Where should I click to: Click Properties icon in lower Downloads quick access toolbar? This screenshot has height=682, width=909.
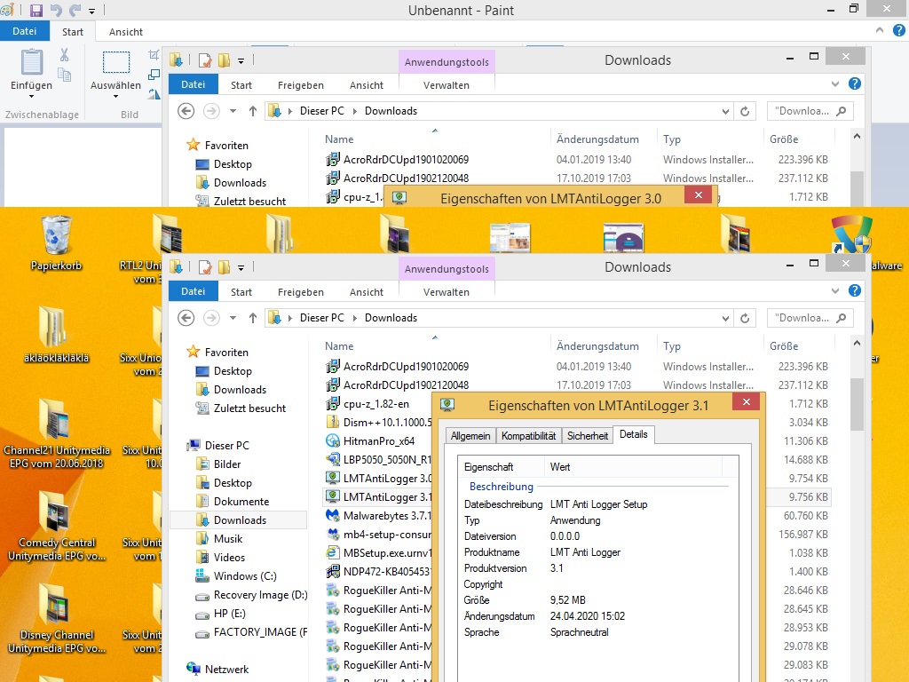click(205, 267)
